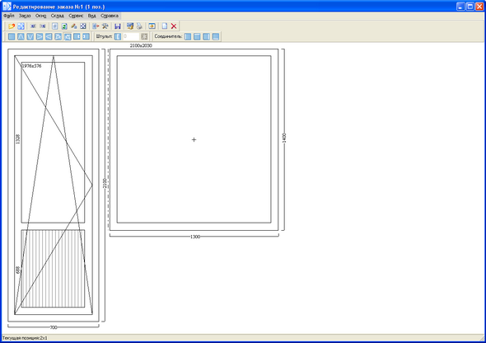Click the first Соединитель connector button
Viewport: 486px width, 343px height.
(x=188, y=36)
